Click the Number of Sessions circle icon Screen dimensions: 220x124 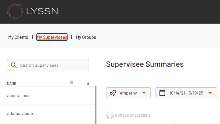click(x=110, y=115)
